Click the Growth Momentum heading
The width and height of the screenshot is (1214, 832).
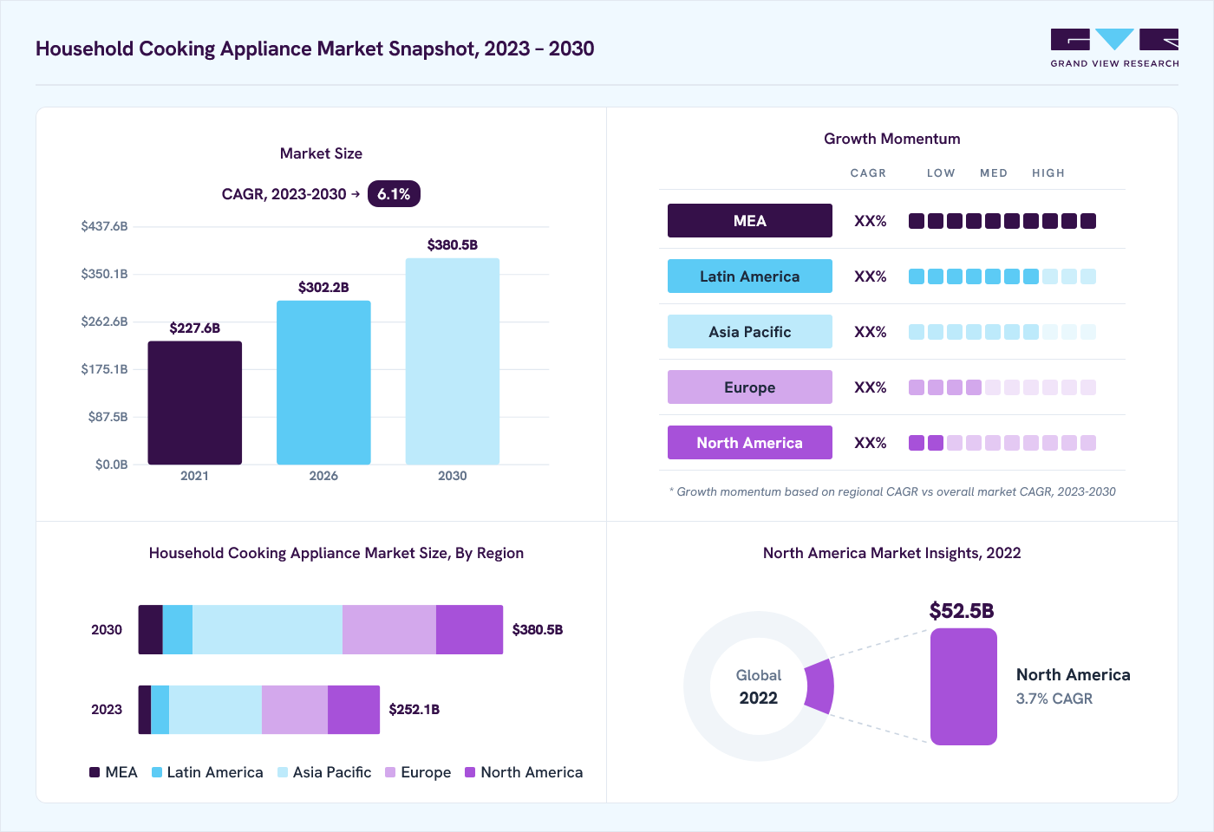[x=892, y=139]
